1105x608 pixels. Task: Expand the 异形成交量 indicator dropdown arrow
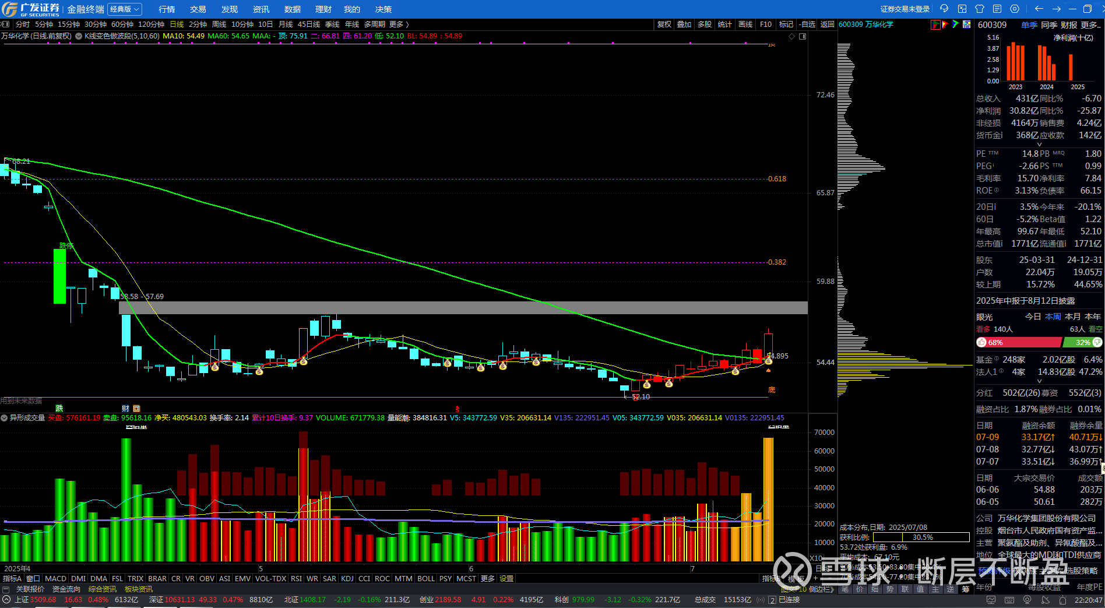4,418
